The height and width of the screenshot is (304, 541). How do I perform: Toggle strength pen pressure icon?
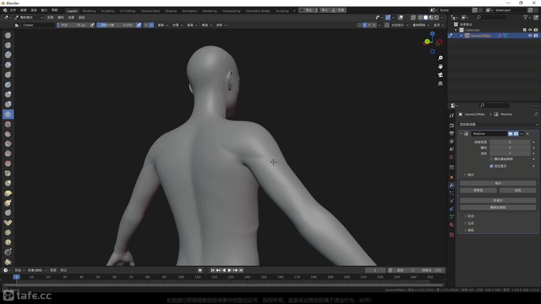click(x=139, y=25)
